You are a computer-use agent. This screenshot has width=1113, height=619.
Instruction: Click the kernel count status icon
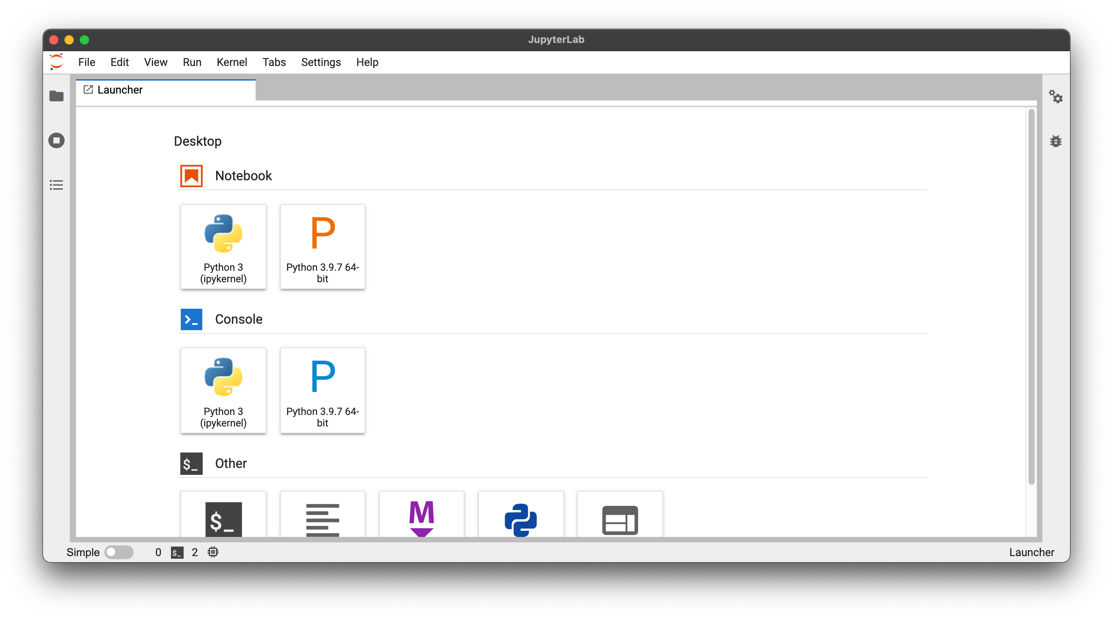[x=213, y=552]
